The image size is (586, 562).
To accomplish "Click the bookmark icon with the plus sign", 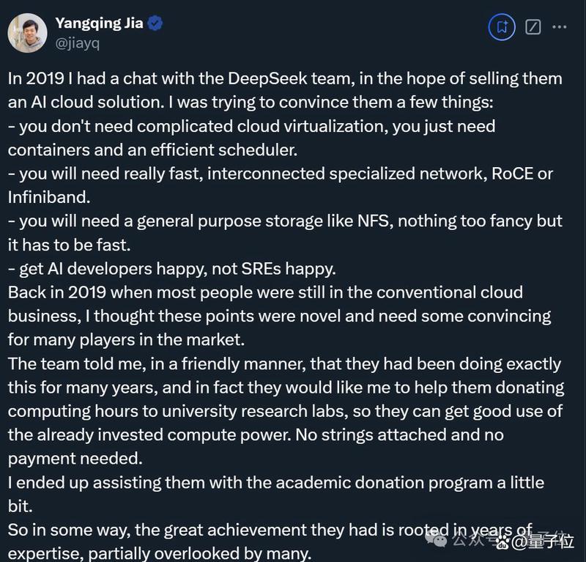I will 502,27.
